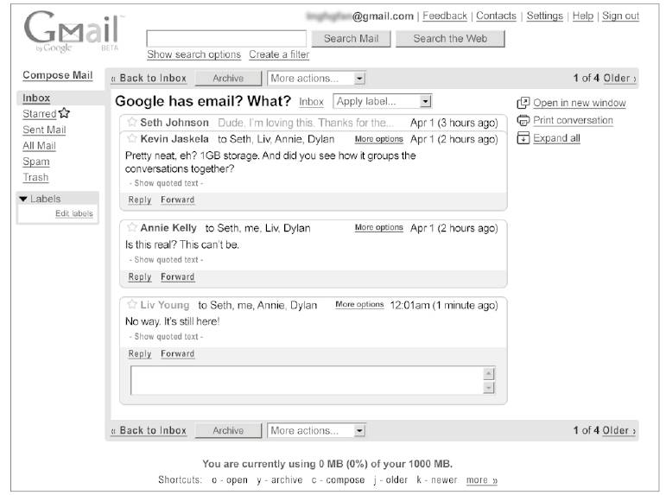The height and width of the screenshot is (495, 666).
Task: Click the search text field
Action: point(226,39)
